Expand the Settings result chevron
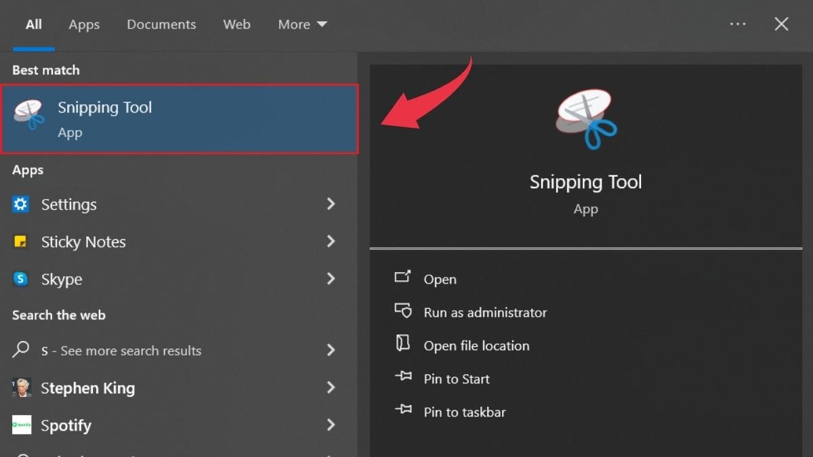The width and height of the screenshot is (813, 457). click(331, 204)
